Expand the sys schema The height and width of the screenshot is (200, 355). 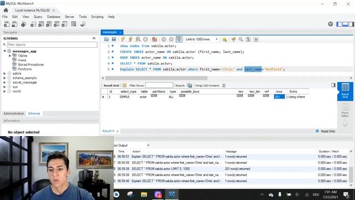(x=4, y=87)
